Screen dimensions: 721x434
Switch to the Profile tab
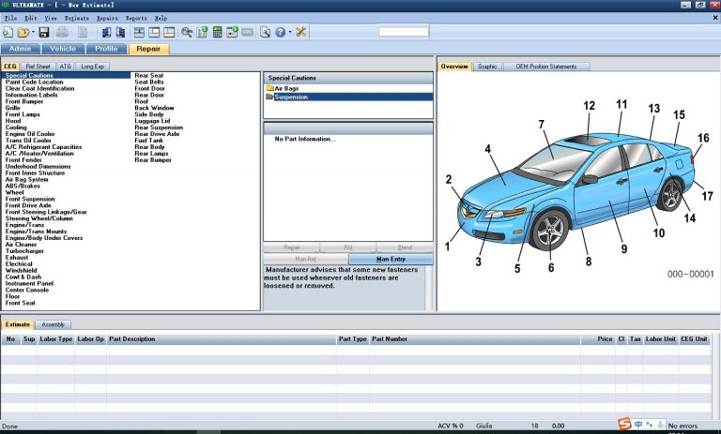pyautogui.click(x=106, y=49)
